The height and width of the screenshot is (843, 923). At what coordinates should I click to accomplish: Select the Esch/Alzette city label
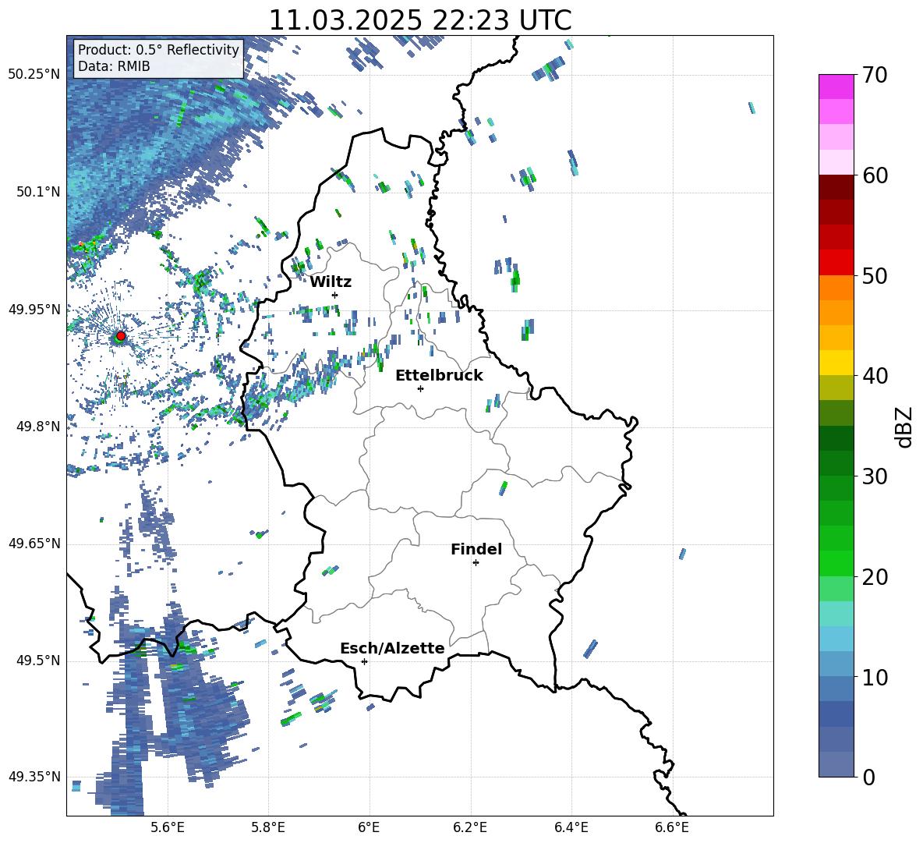(392, 649)
